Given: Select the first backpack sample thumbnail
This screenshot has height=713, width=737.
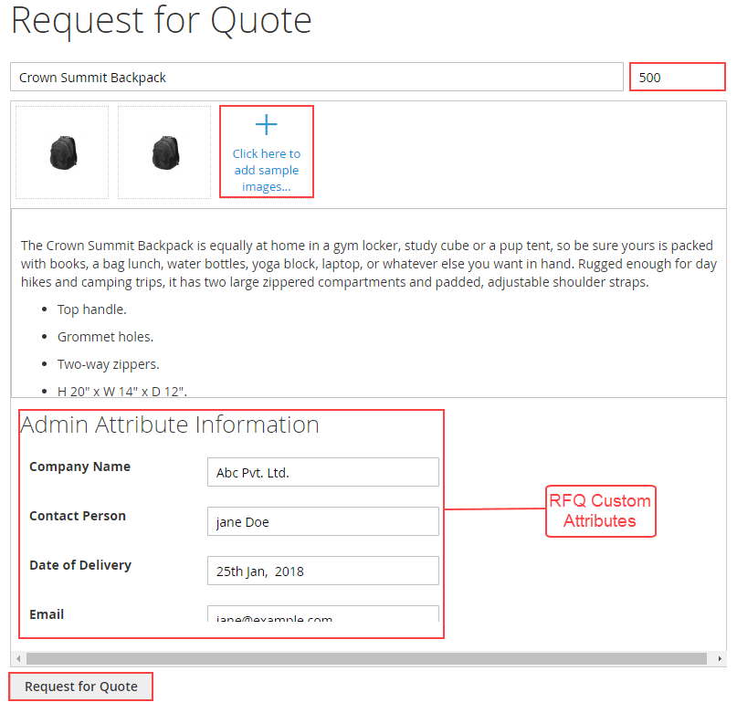Looking at the screenshot, I should click(x=62, y=152).
